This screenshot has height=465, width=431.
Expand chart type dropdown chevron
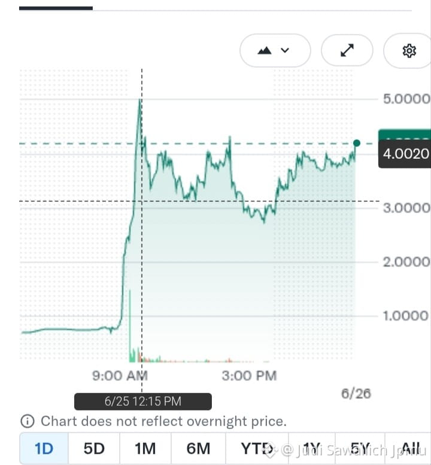point(285,50)
